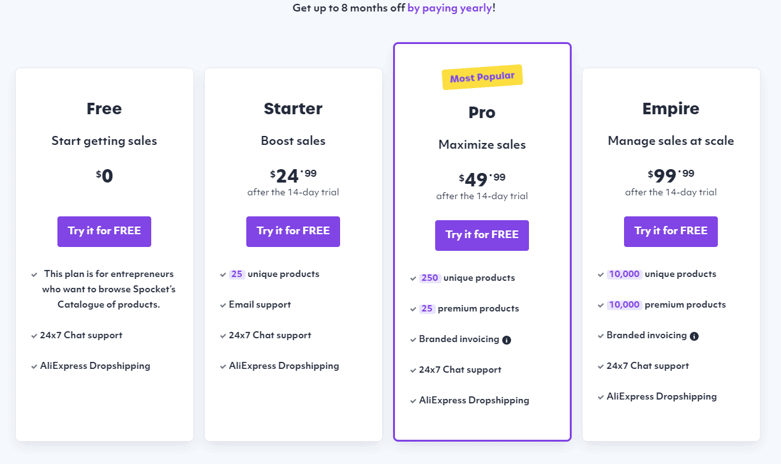Click the checkmark next to 24x7 Chat support on Free
Image resolution: width=781 pixels, height=464 pixels.
point(34,335)
